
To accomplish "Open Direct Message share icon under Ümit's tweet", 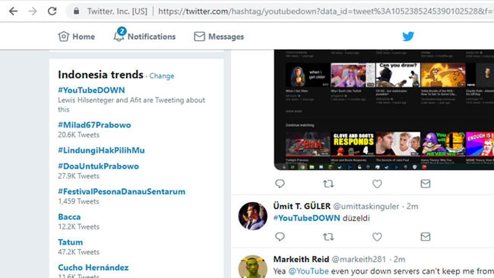I will (425, 237).
